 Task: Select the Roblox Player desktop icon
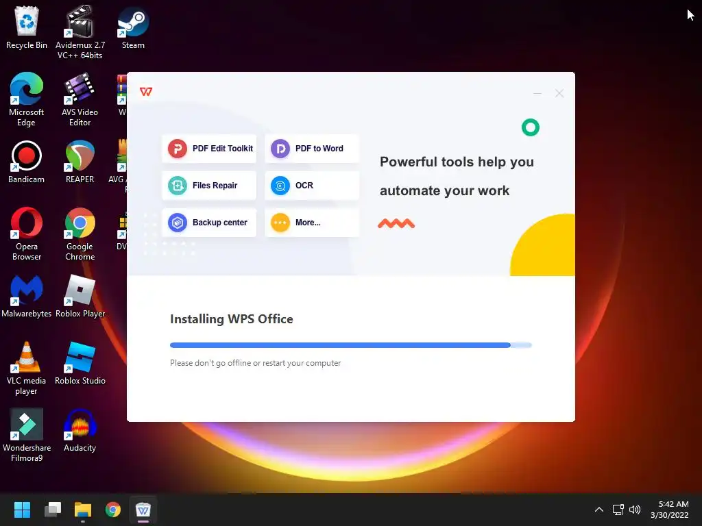click(80, 296)
